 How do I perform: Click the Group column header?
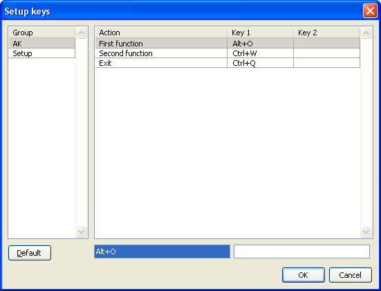click(42, 33)
